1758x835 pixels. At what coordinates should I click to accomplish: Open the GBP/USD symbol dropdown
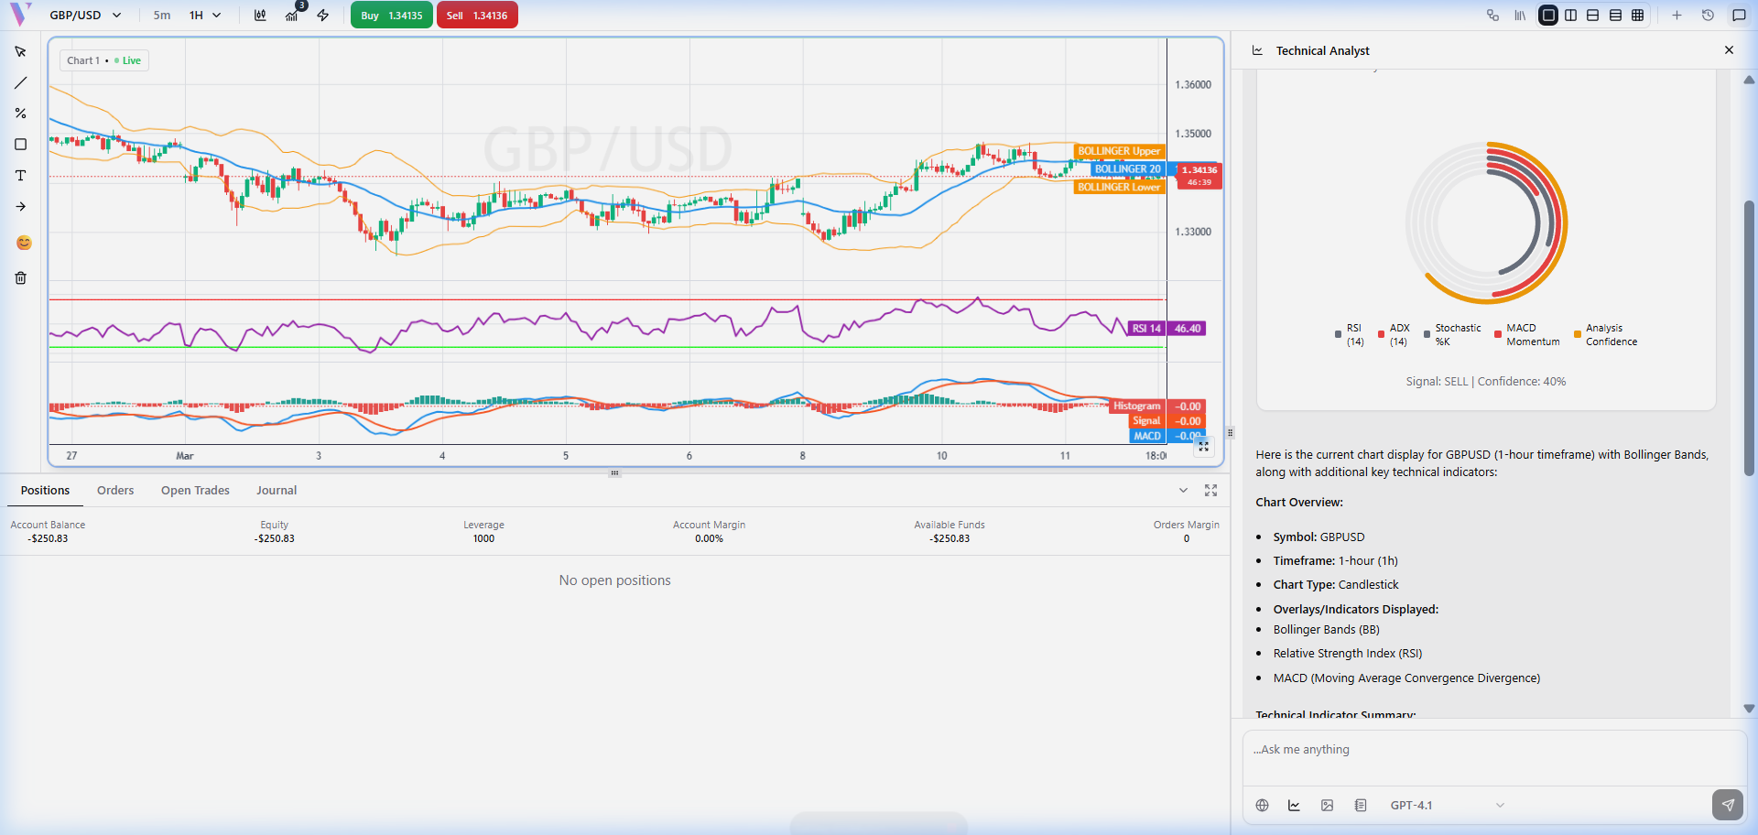85,16
